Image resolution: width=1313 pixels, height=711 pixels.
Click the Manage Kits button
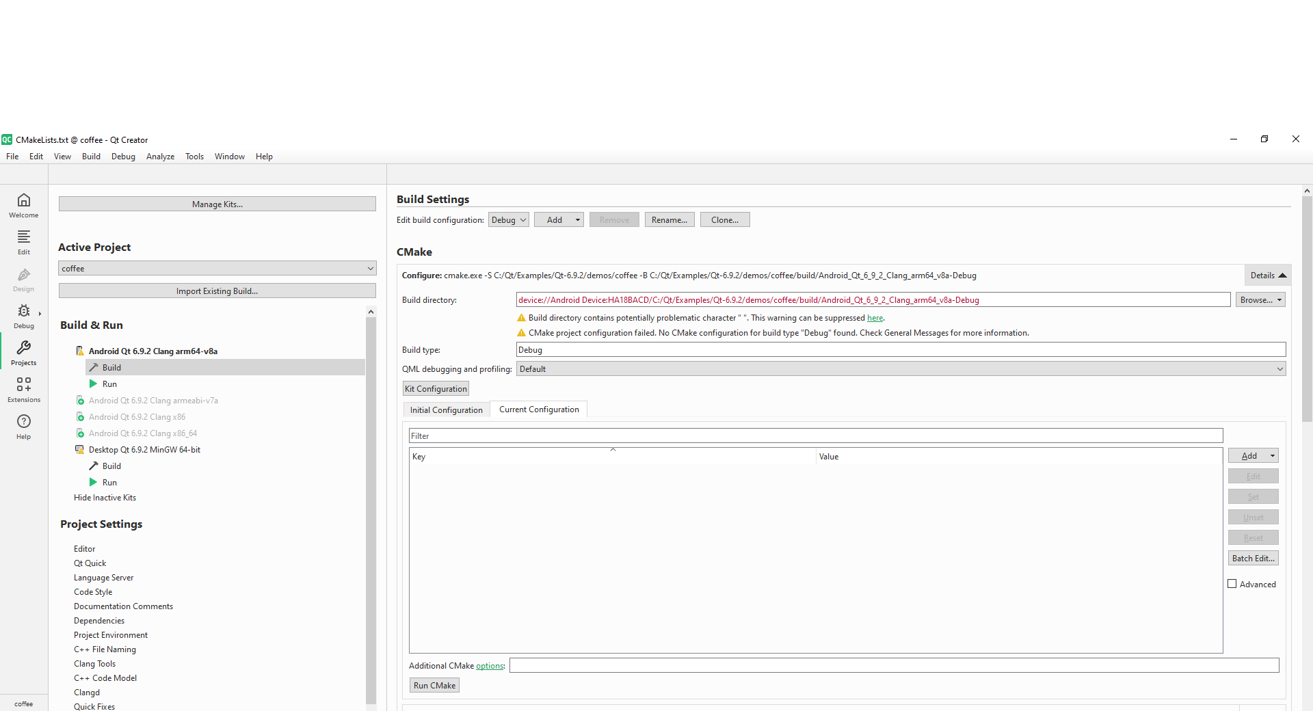217,204
